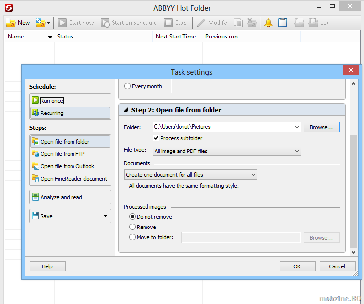Viewport: 364px width, 304px height.
Task: Click the Move to folder path field
Action: click(241, 237)
